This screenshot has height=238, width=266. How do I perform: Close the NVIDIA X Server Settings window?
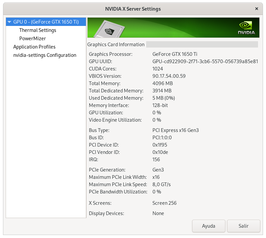click(257, 9)
